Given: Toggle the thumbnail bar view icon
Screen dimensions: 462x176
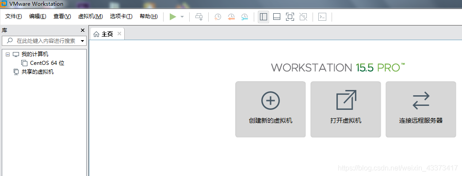Looking at the screenshot, I should pos(277,17).
